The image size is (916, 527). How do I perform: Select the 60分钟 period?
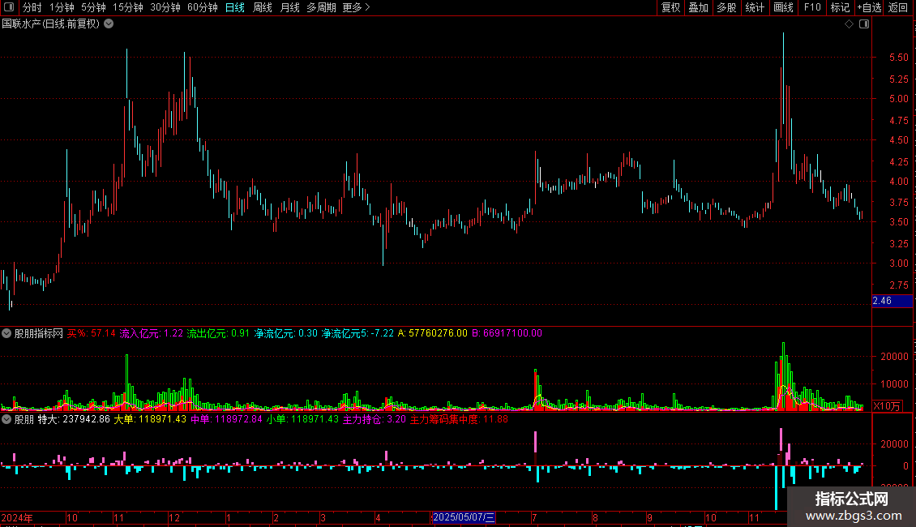tap(203, 7)
